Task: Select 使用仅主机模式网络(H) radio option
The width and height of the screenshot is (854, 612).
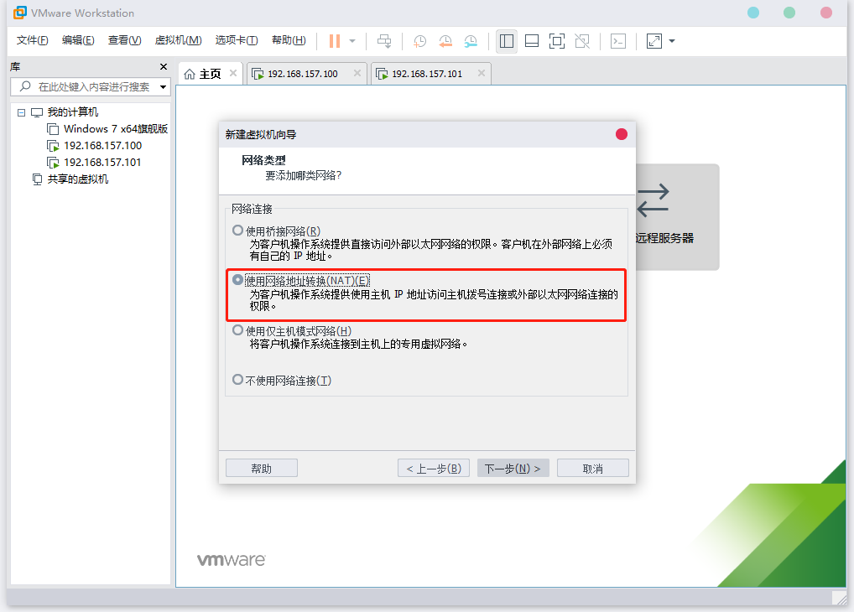Action: (237, 330)
